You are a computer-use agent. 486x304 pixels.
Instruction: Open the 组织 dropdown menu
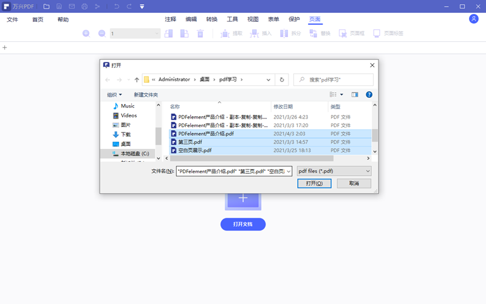coord(114,95)
